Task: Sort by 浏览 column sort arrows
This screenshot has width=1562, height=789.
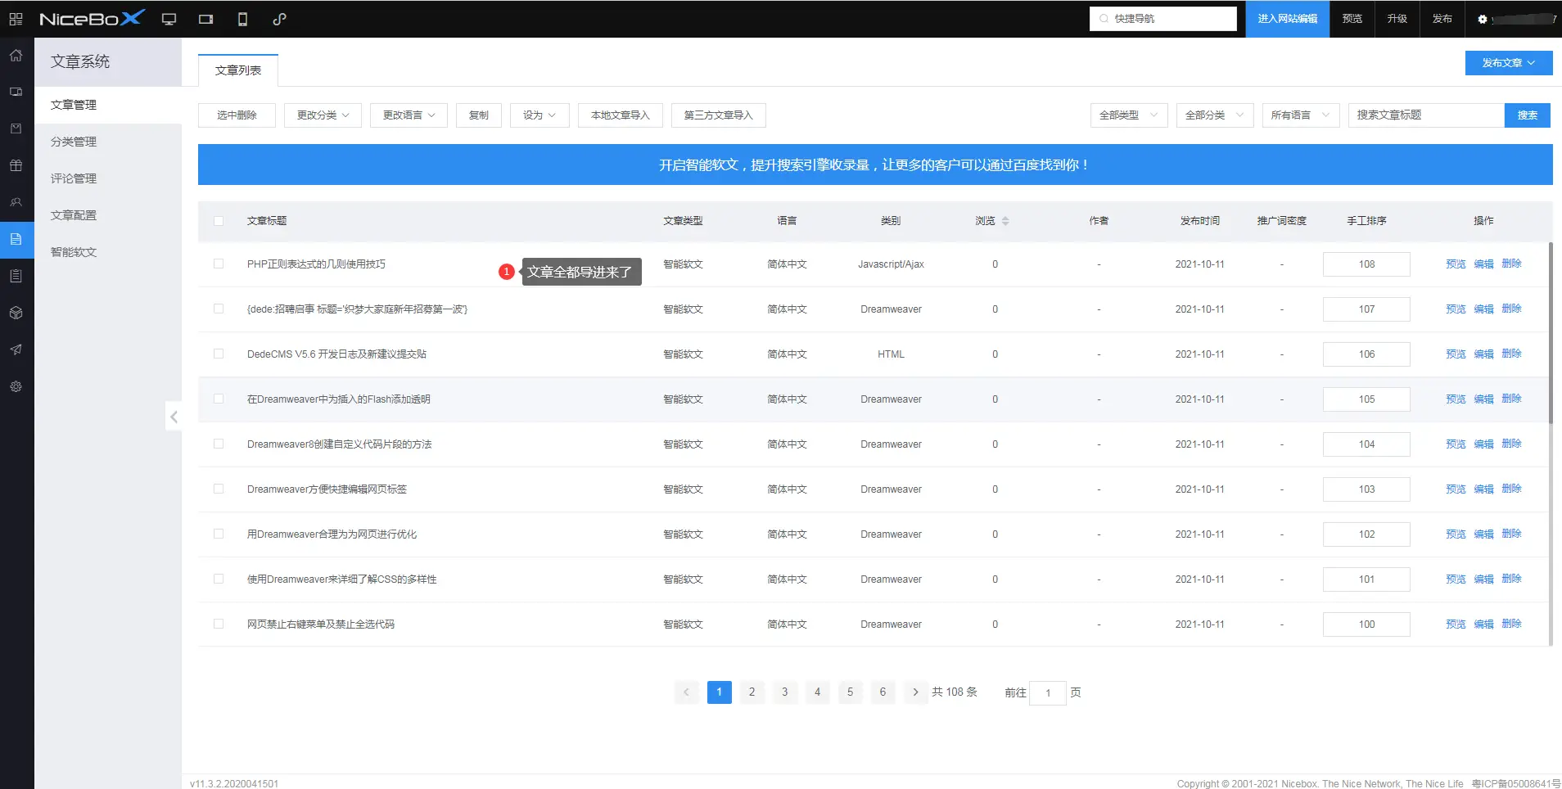Action: 1005,221
